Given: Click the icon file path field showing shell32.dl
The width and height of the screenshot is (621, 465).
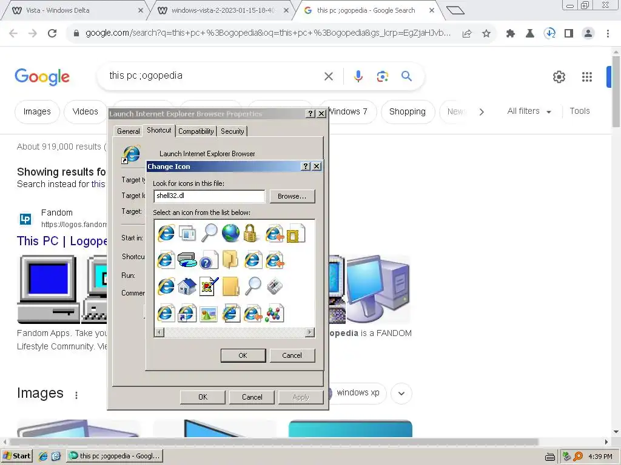Looking at the screenshot, I should 209,196.
